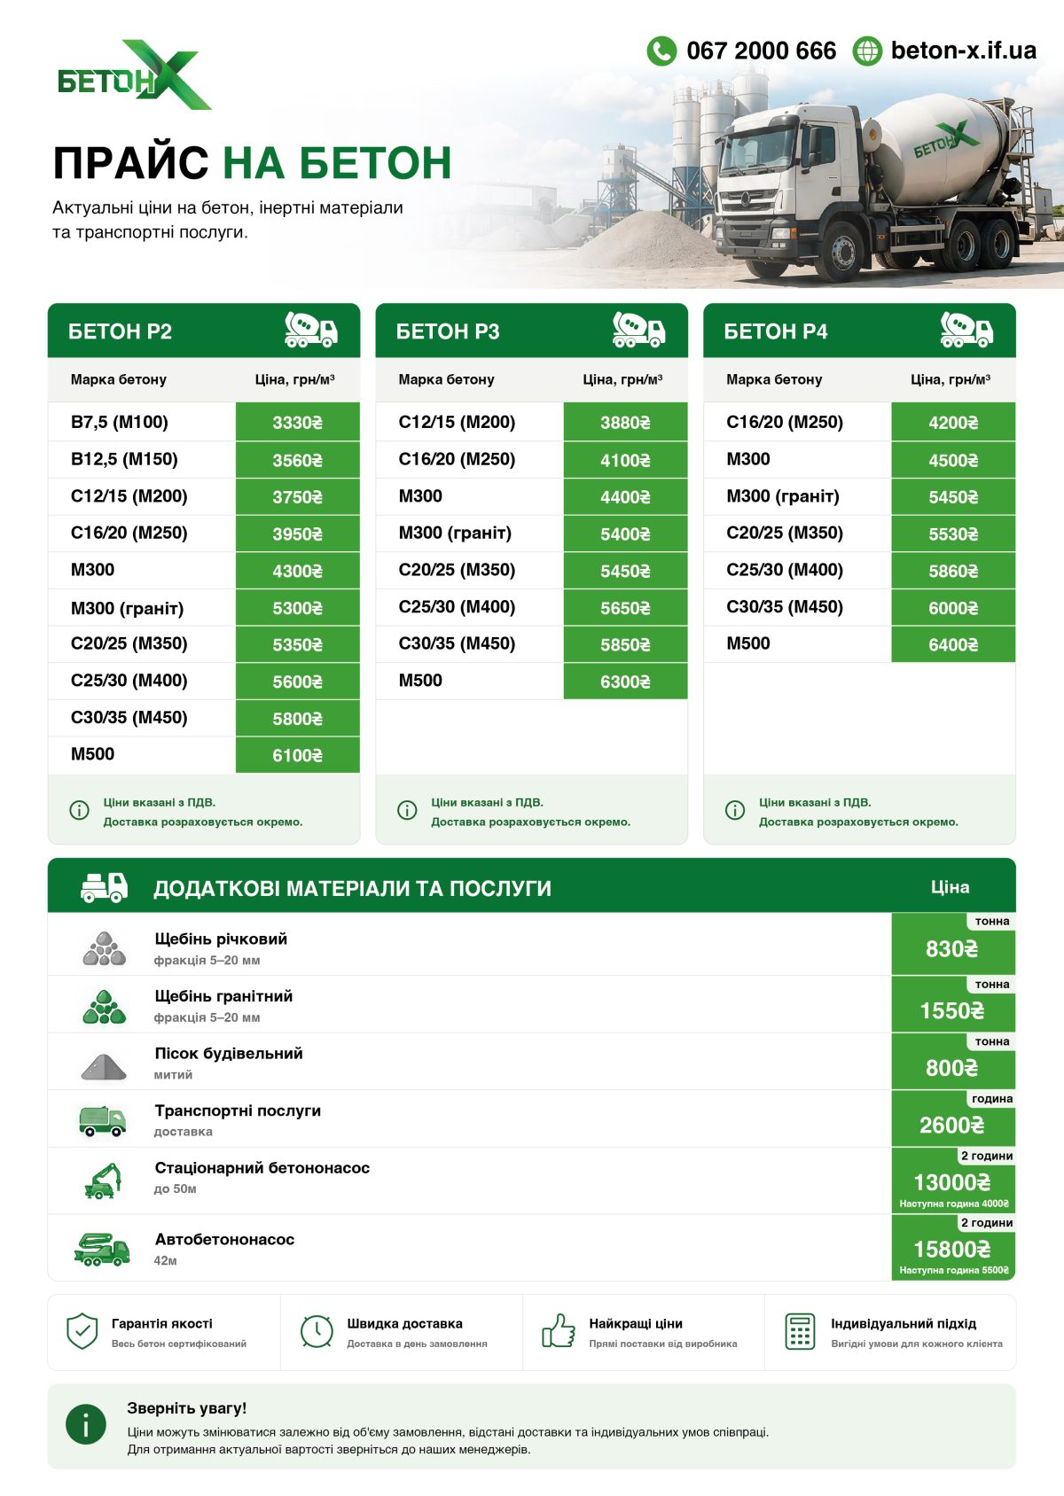The width and height of the screenshot is (1064, 1496).
Task: Click P4 price 6400₴ for M500
Action: 954,644
